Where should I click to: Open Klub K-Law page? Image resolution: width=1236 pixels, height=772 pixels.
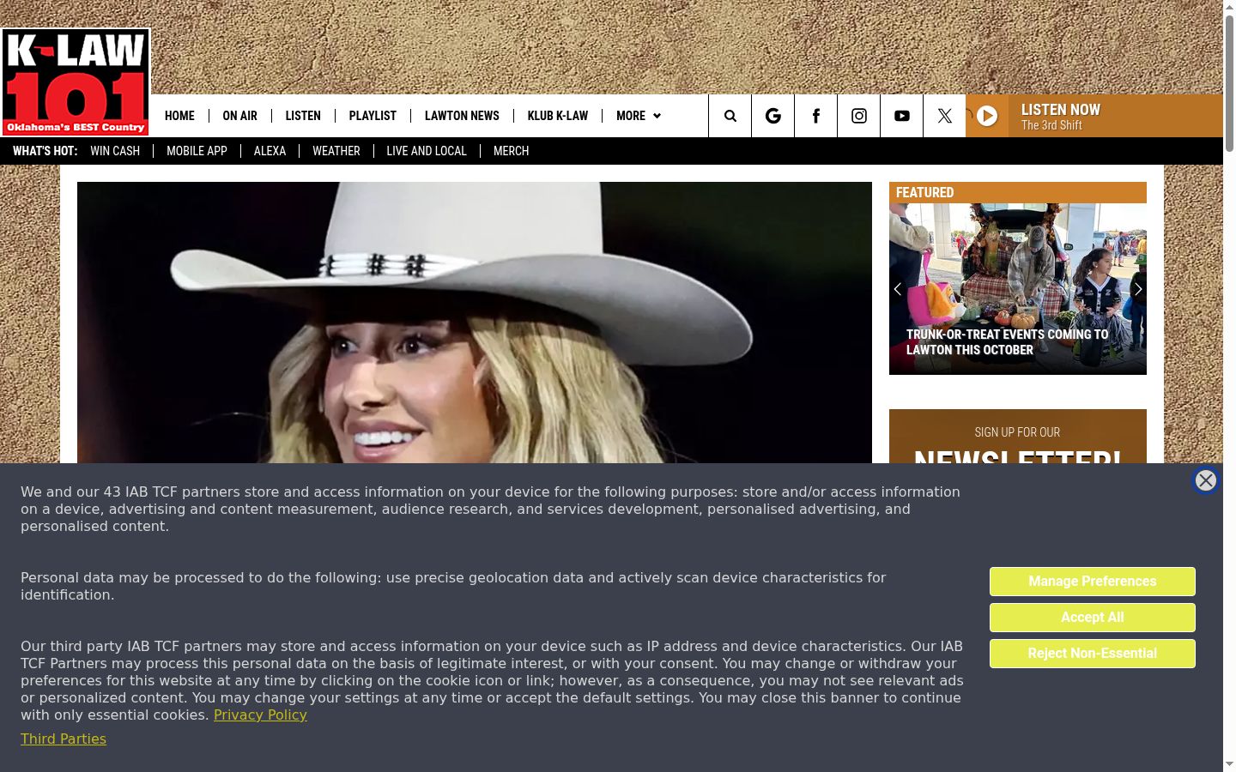coord(558,116)
